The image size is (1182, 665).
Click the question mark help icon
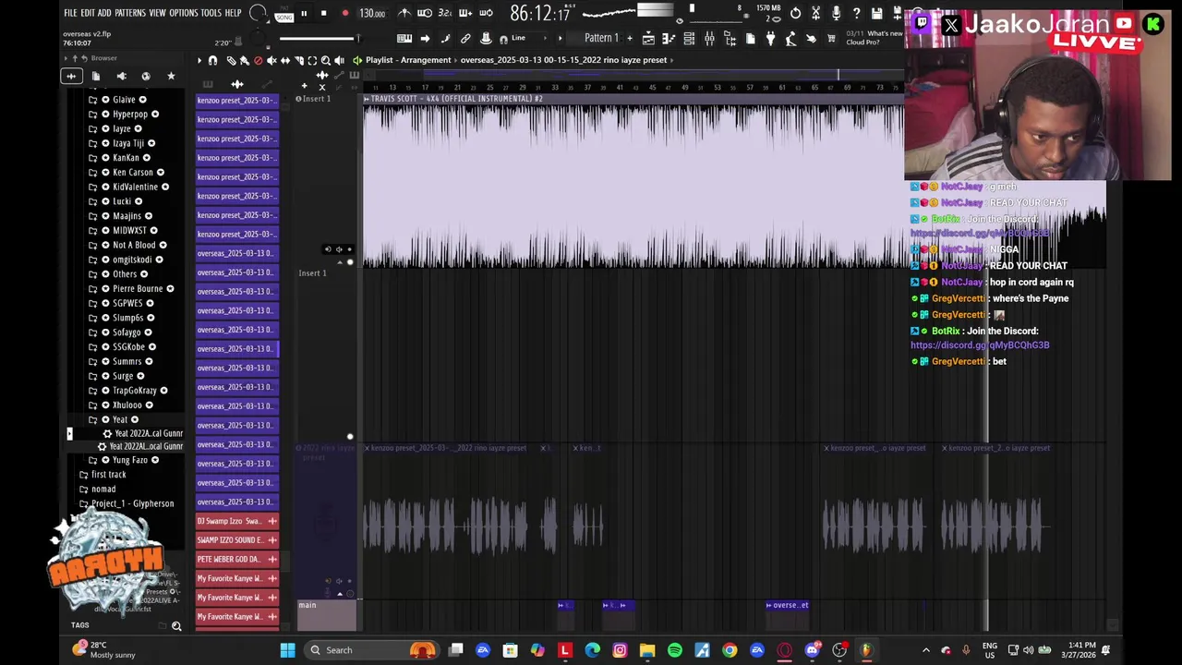(x=856, y=13)
